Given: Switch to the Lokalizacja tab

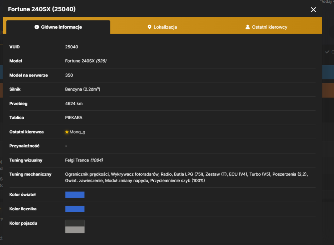Looking at the screenshot, I should pos(162,27).
